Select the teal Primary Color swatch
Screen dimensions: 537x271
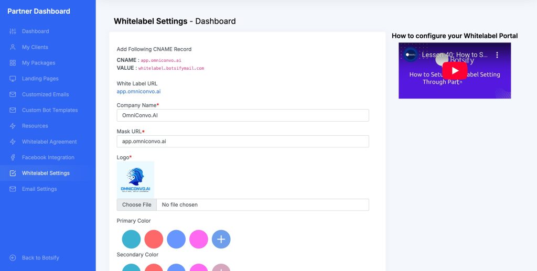[x=131, y=239]
